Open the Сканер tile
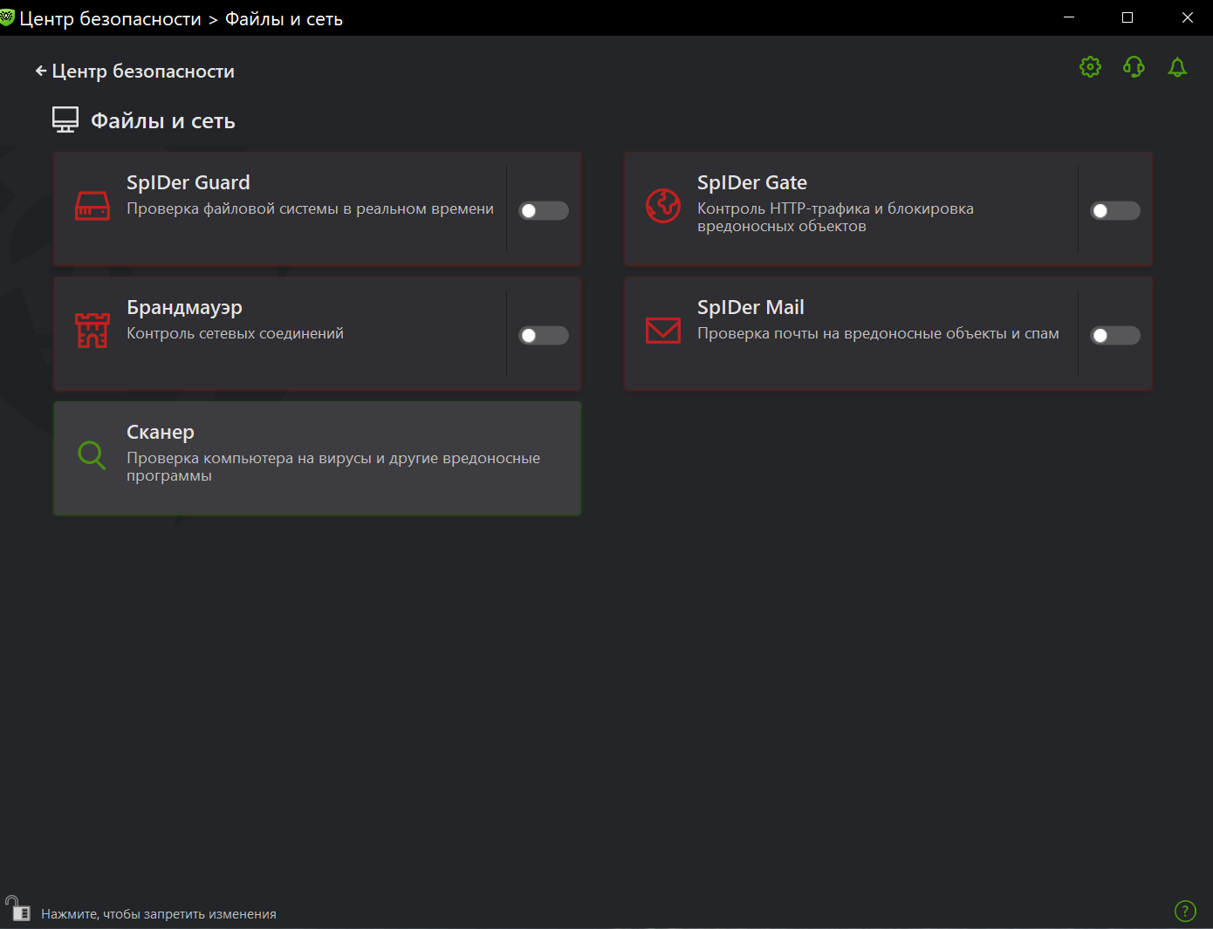Viewport: 1213px width, 929px height. coord(318,458)
